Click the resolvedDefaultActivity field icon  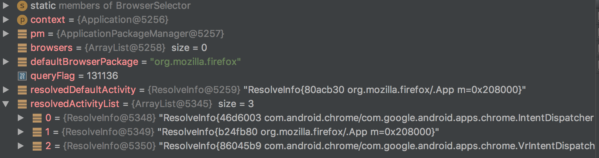pos(22,90)
